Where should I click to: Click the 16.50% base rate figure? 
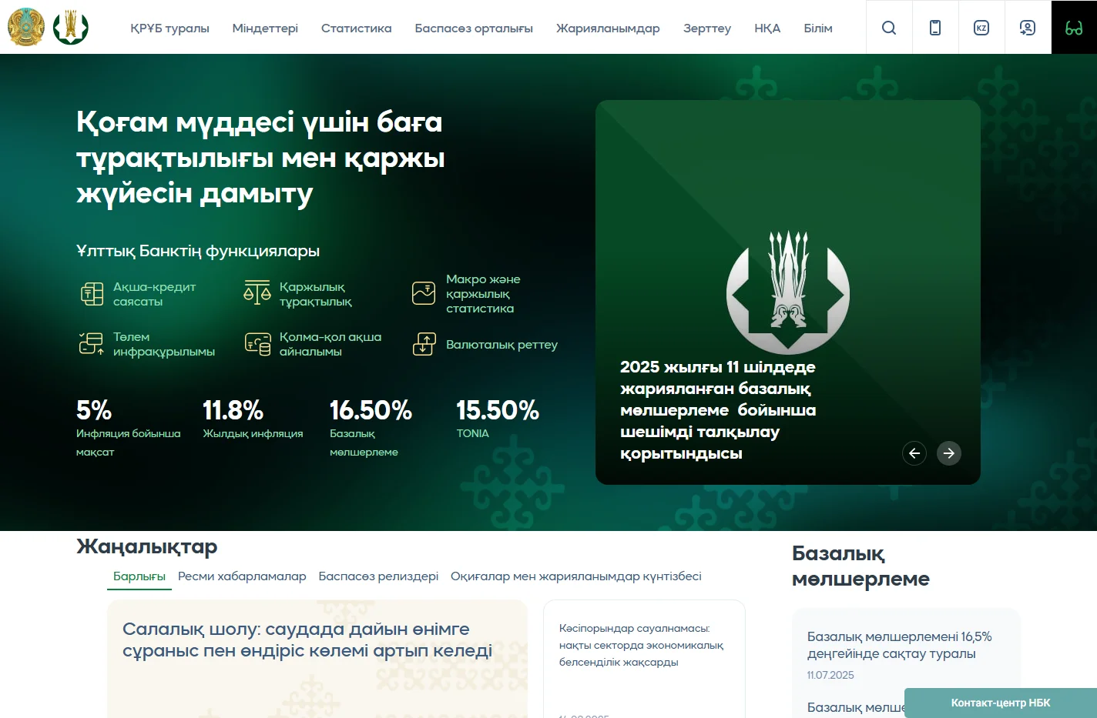pos(371,410)
